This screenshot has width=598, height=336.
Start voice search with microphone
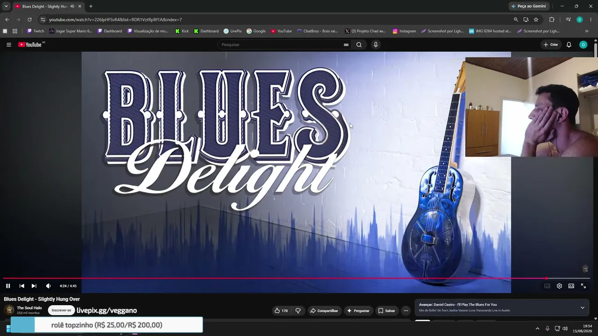pos(376,45)
